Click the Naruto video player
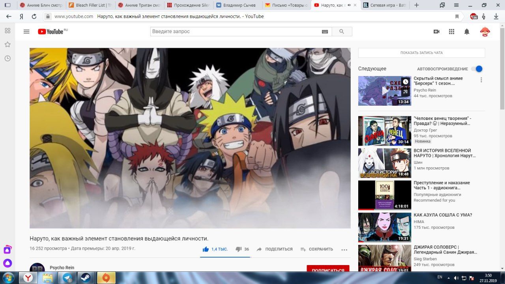Viewport: 505px width, 284px height. 190,138
